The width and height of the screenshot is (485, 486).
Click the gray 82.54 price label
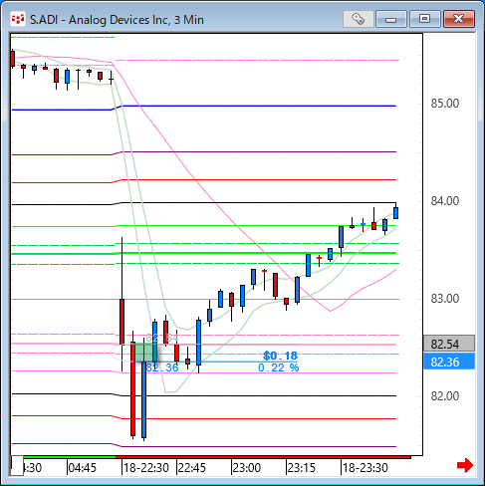coord(449,344)
